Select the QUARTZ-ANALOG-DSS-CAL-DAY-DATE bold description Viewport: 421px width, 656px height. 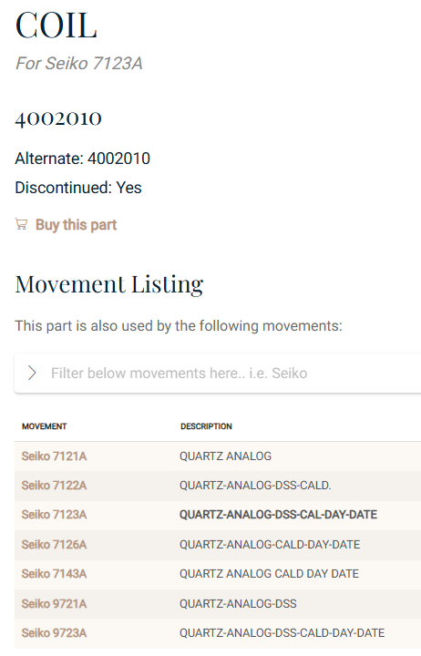click(278, 515)
